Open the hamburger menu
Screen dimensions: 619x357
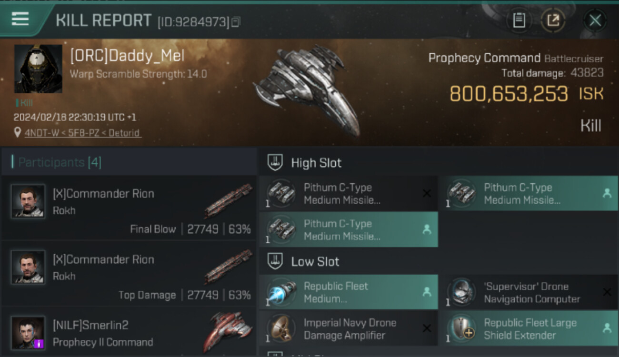20,19
